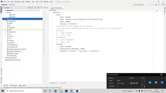166x93 pixels.
Task: Click Add Configuration button
Action: coord(139,5)
